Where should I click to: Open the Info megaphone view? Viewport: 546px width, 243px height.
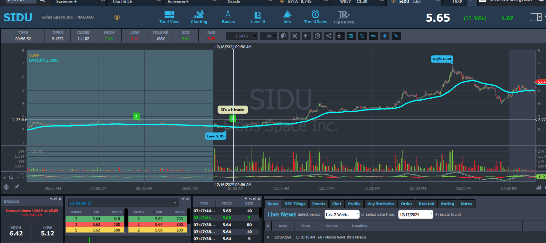287,17
